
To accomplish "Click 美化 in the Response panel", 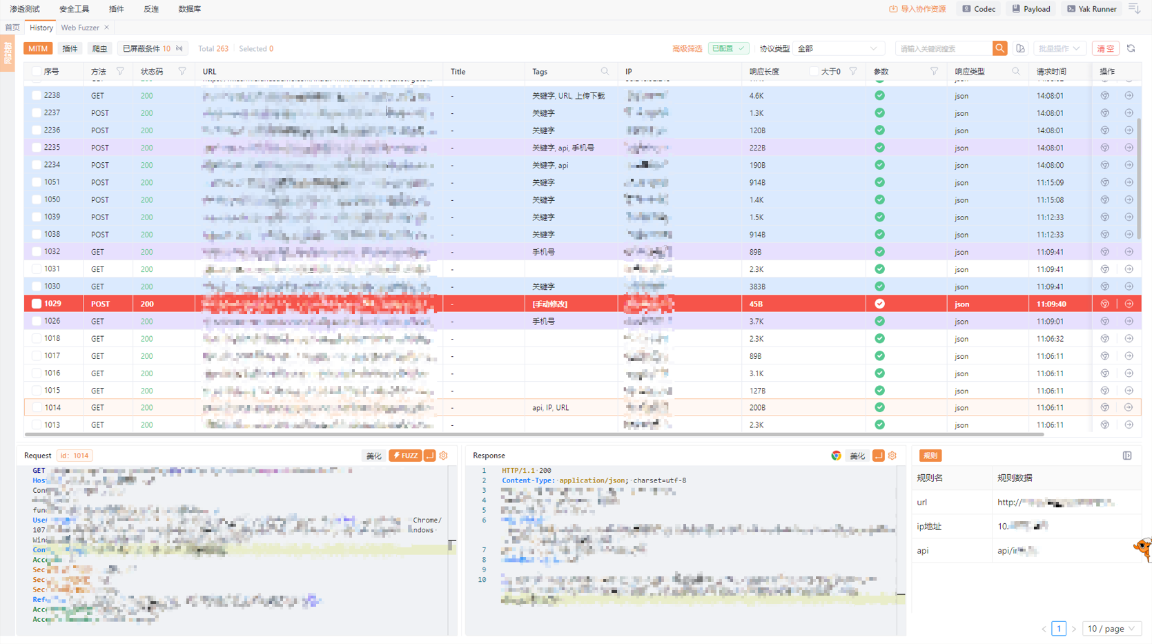I will (x=857, y=456).
